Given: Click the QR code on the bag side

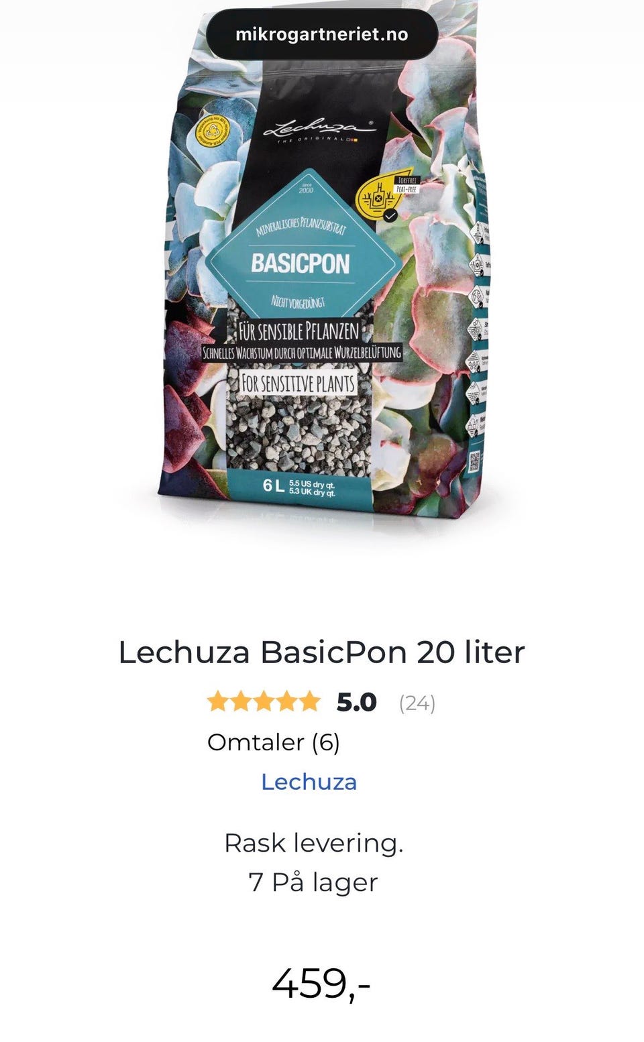Looking at the screenshot, I should (x=475, y=461).
